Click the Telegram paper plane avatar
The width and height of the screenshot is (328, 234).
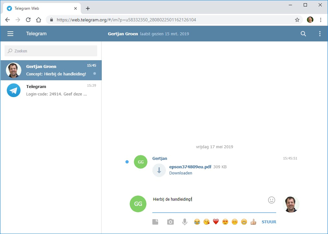[x=14, y=90]
